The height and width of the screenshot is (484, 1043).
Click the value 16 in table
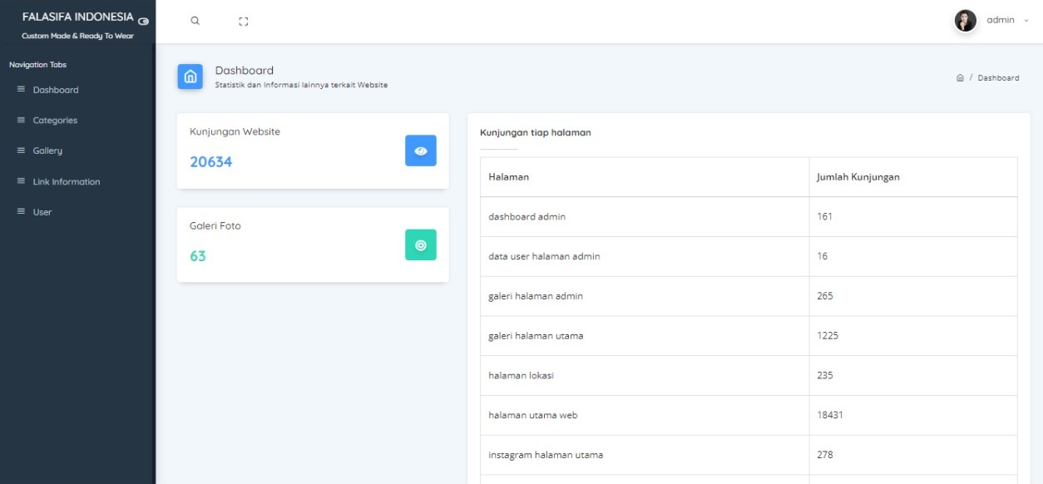click(x=823, y=256)
